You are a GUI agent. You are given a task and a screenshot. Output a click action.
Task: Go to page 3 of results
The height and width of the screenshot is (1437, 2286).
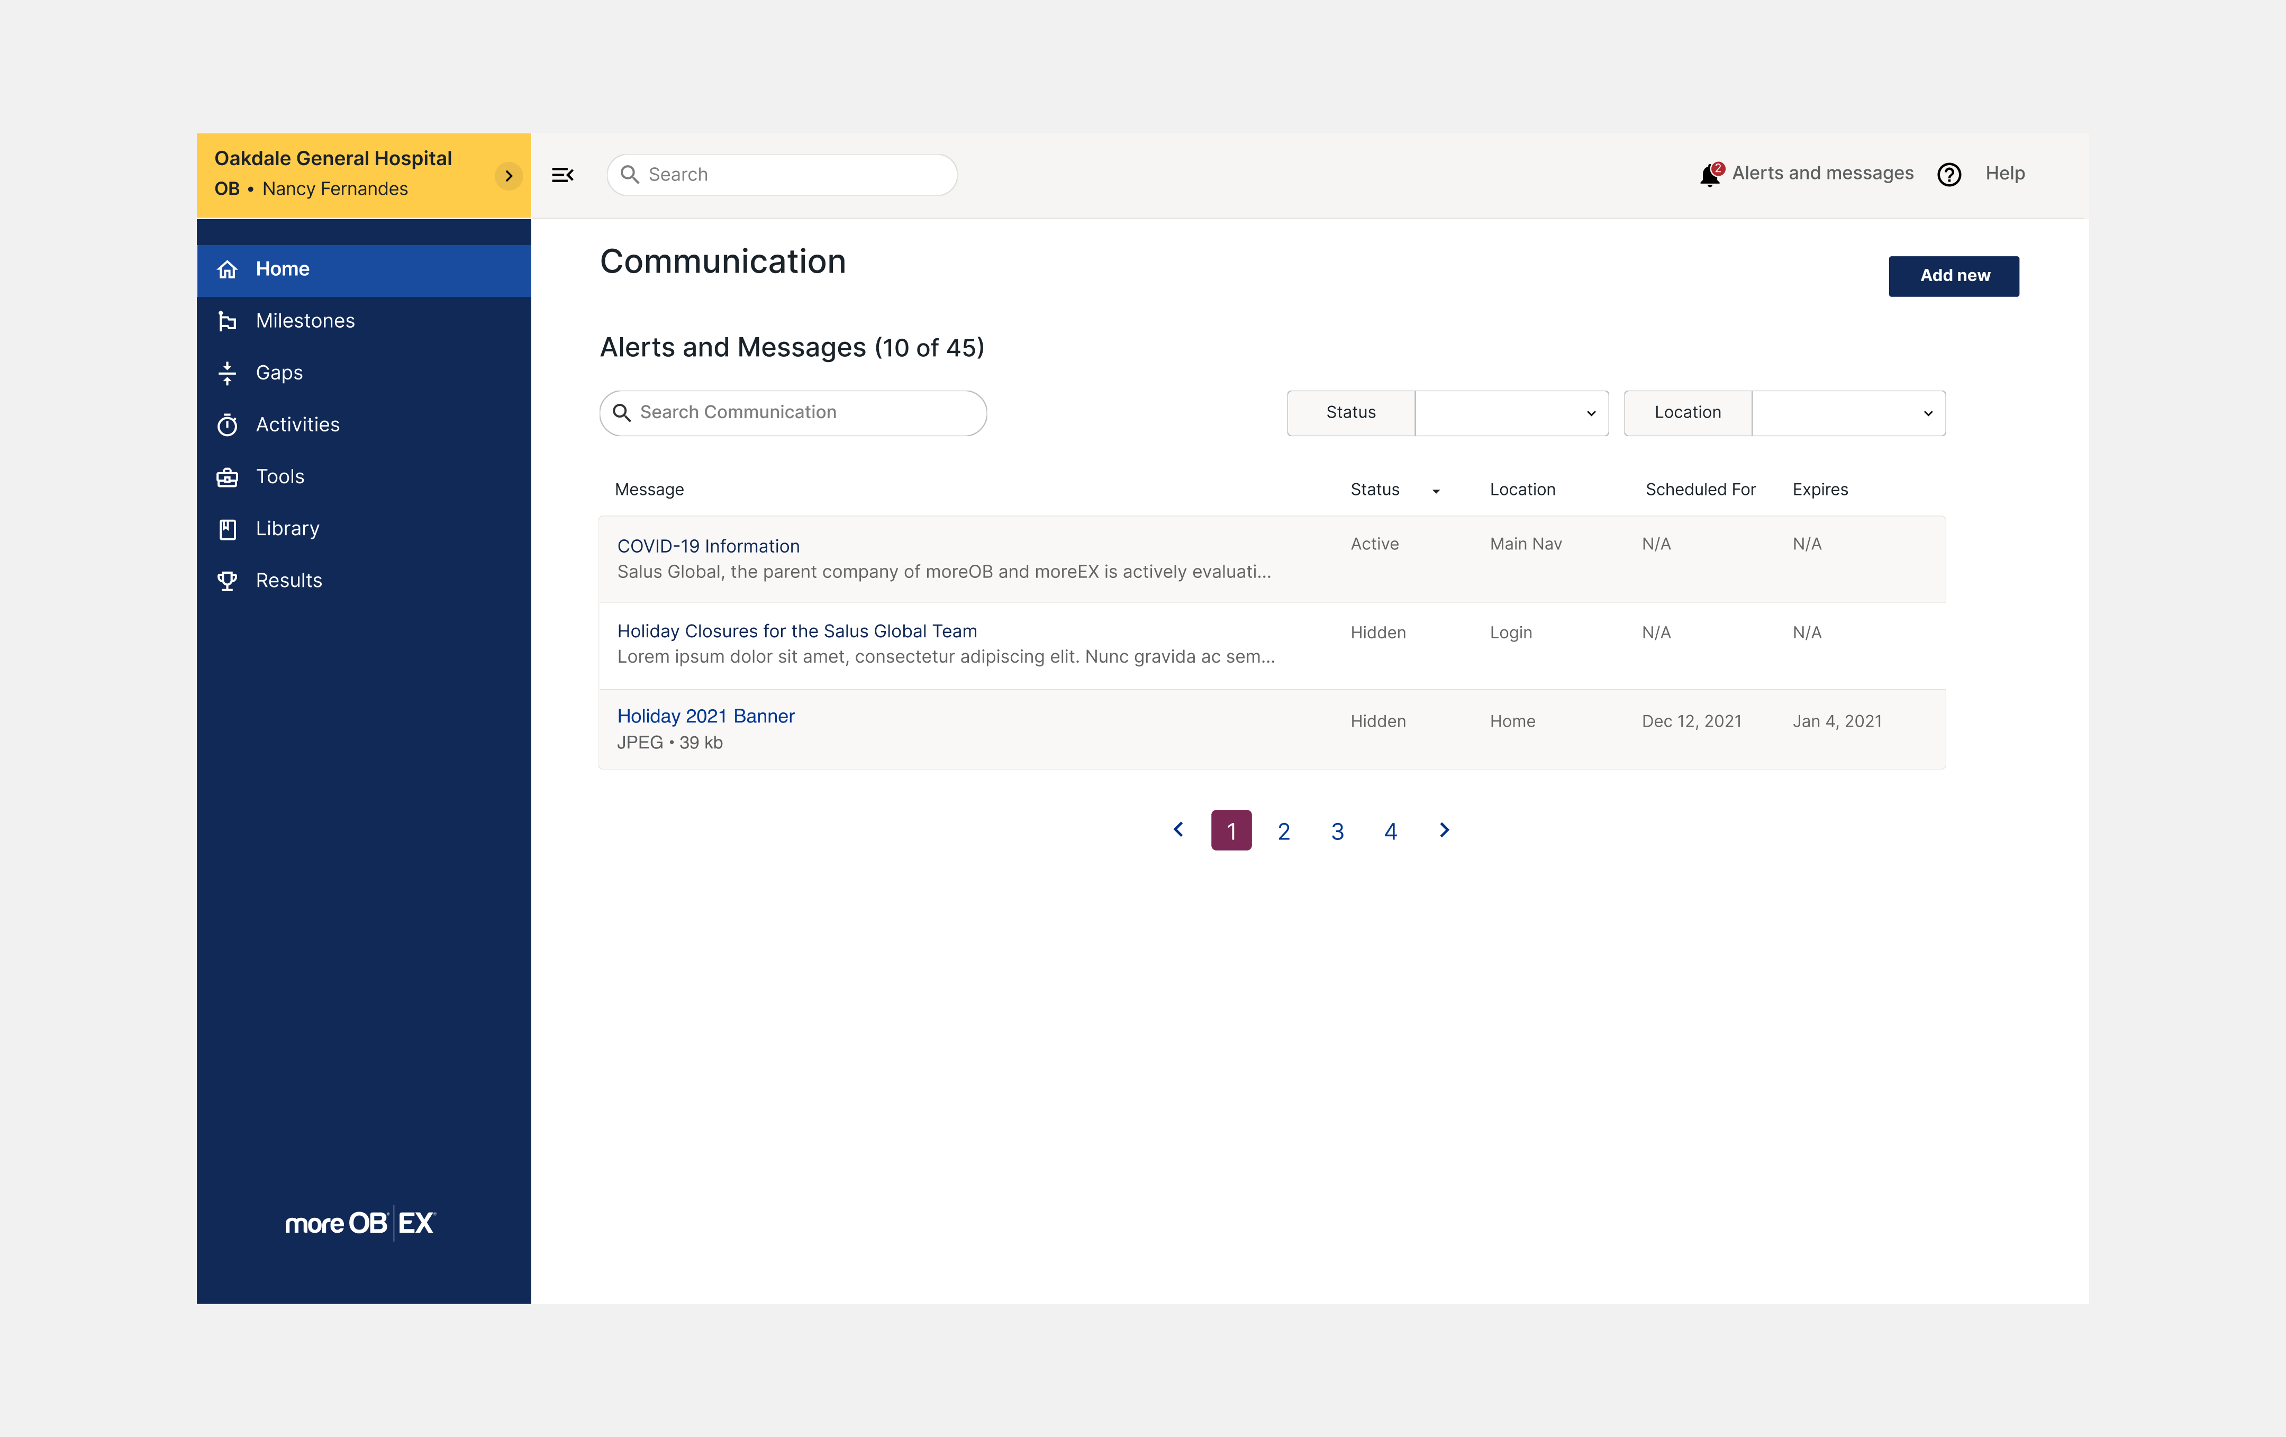(x=1337, y=831)
